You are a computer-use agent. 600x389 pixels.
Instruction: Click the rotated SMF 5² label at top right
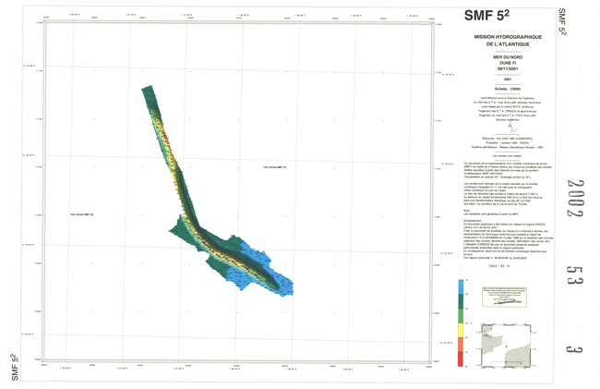point(562,20)
